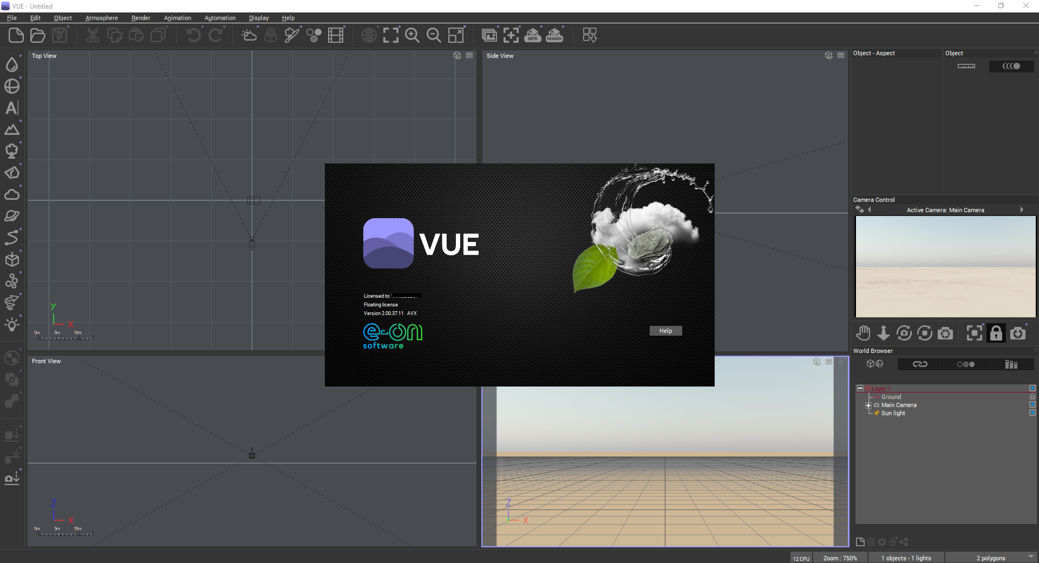The height and width of the screenshot is (563, 1039).
Task: Click the Render button icon
Action: tap(554, 36)
